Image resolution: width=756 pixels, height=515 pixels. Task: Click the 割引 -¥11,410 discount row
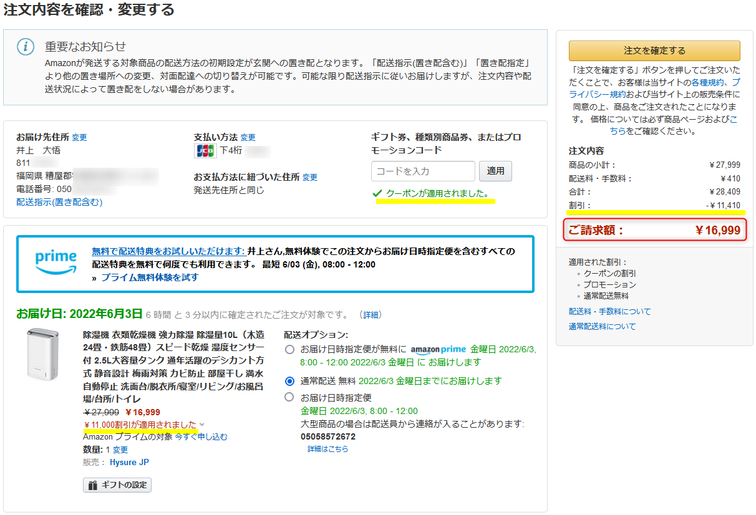(654, 205)
